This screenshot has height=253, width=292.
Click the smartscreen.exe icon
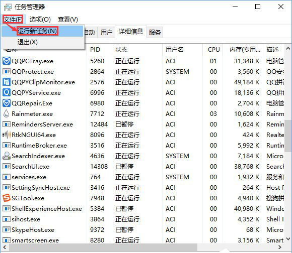pos(7,240)
